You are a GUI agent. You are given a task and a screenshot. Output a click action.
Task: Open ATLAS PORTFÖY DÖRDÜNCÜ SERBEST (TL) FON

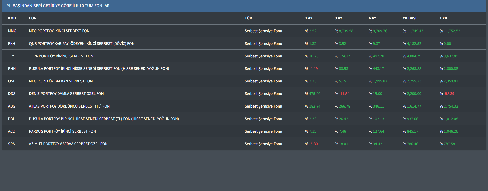pyautogui.click(x=69, y=106)
